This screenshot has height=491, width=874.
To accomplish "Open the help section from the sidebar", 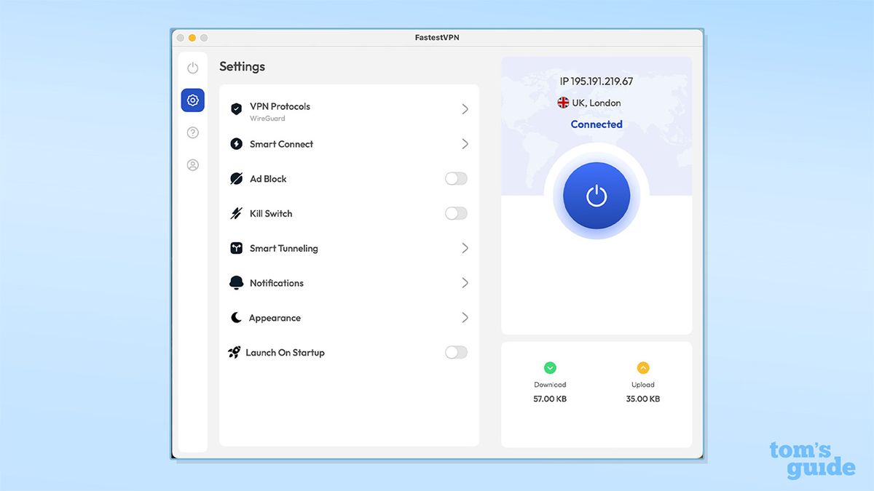I will pos(192,132).
